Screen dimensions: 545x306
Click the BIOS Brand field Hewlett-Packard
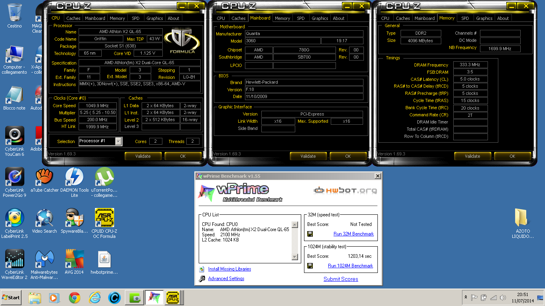304,82
